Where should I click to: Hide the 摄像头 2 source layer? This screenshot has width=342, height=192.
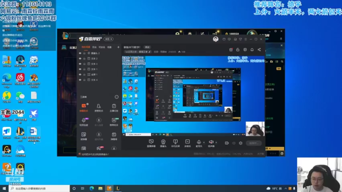80,53
